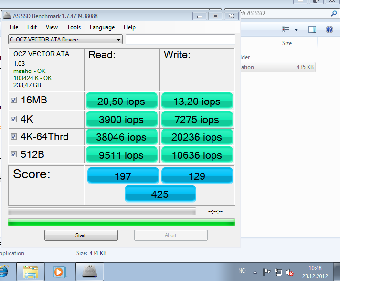Click the Start benchmark button
The image size is (382, 286).
[81, 235]
